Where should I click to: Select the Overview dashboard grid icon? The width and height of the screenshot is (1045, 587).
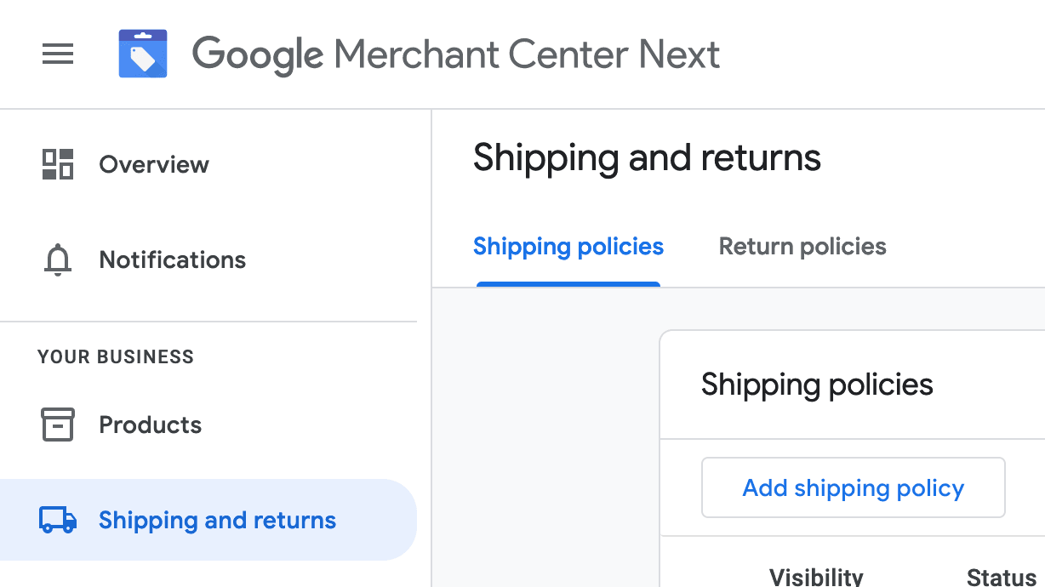coord(56,163)
